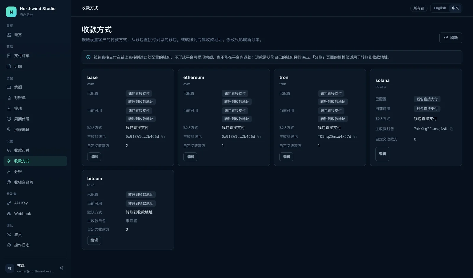Open the Webhook developer page
The width and height of the screenshot is (473, 278).
click(35, 214)
